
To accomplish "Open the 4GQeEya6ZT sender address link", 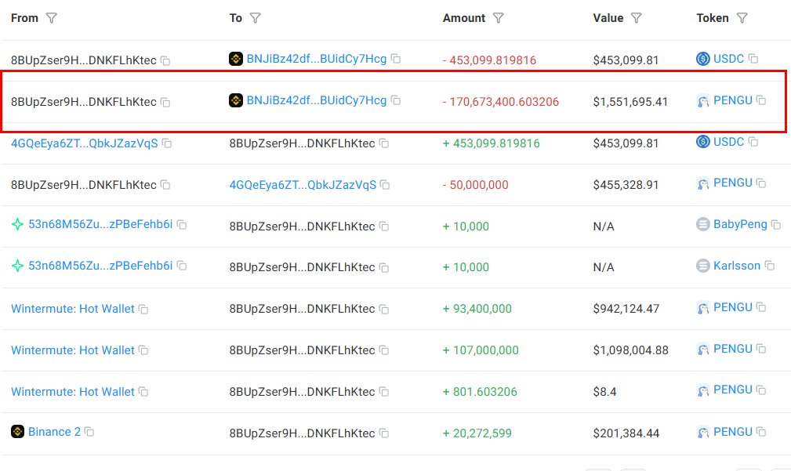I will click(84, 143).
